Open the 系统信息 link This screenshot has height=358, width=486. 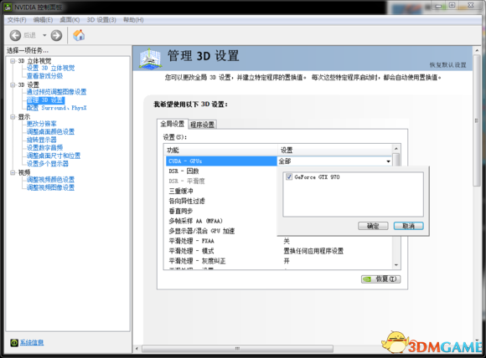point(32,343)
